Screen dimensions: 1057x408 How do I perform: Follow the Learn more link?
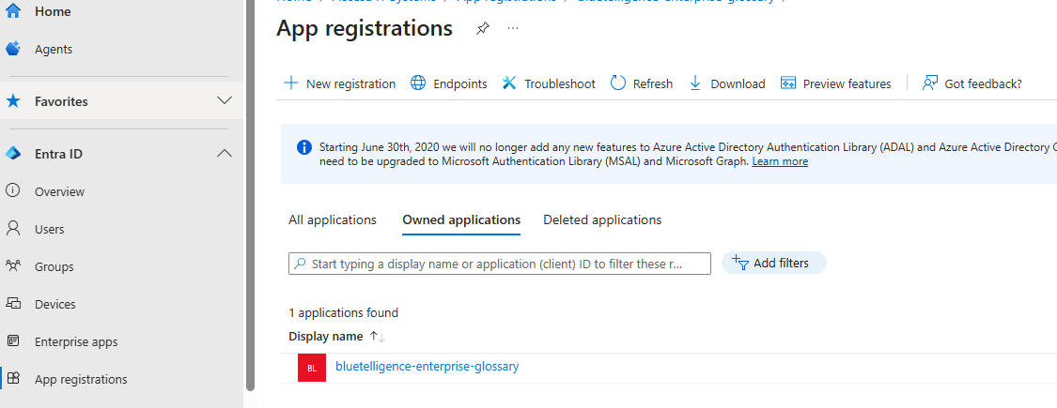pyautogui.click(x=780, y=161)
